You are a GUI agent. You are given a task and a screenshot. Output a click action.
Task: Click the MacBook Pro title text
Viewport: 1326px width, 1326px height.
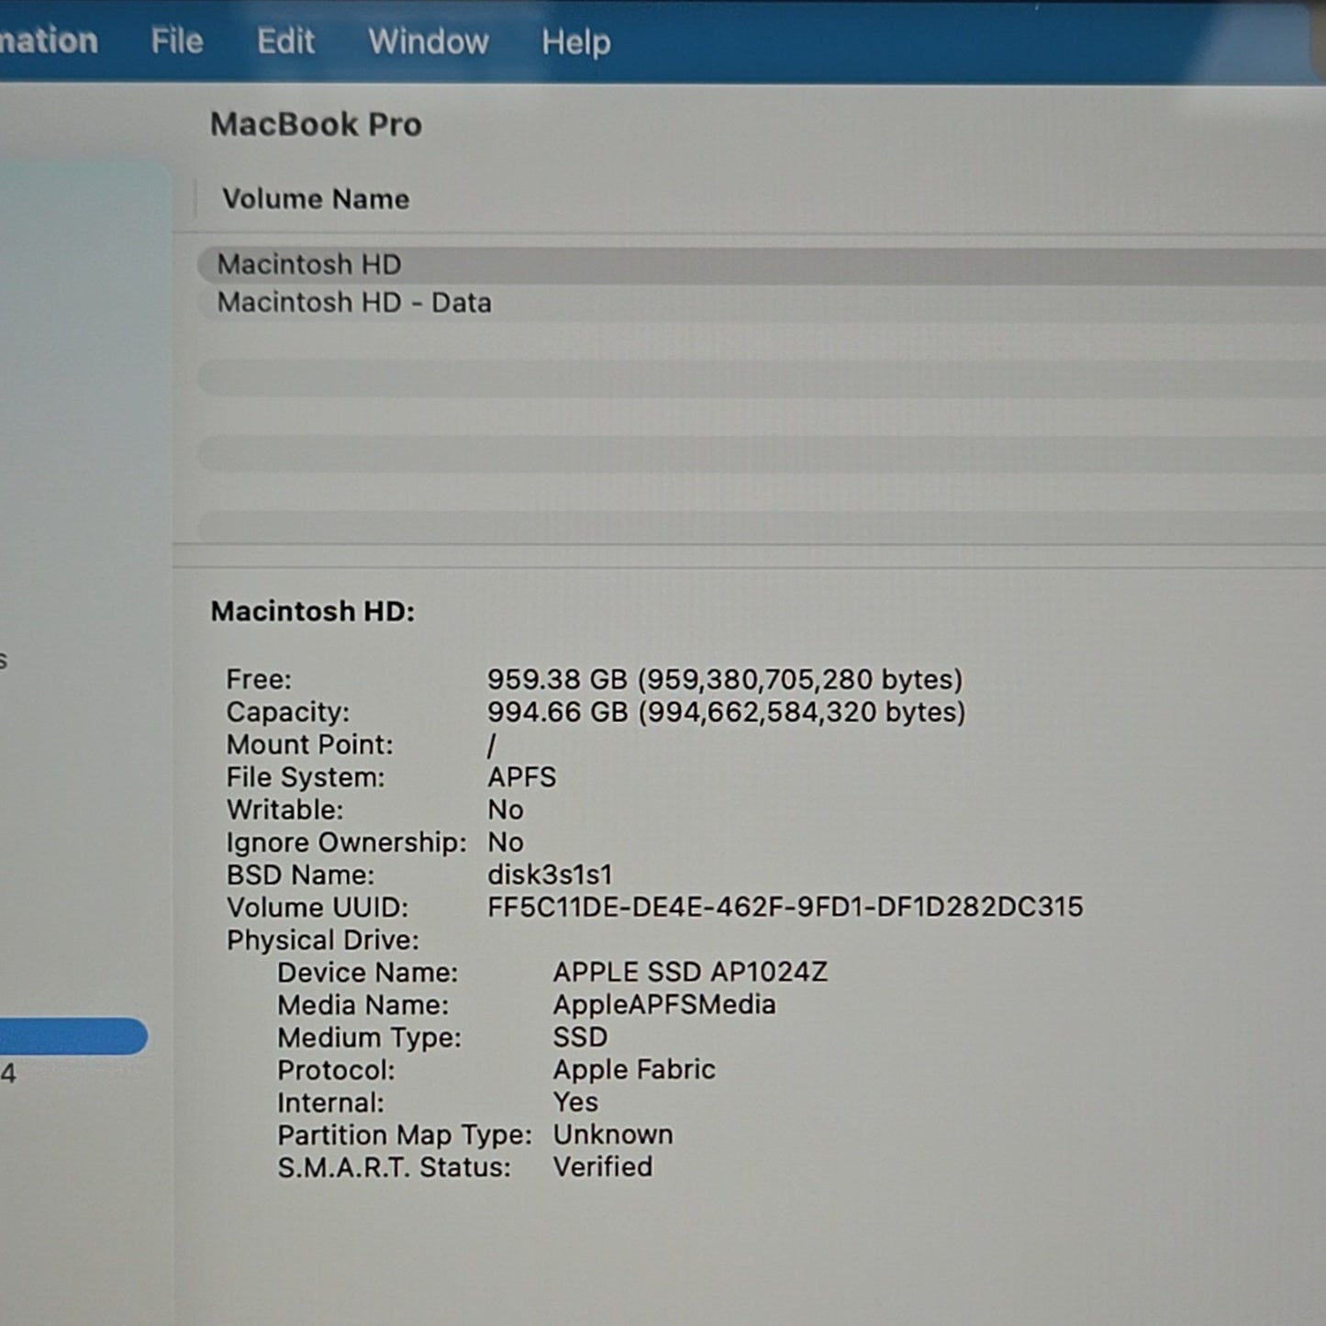316,125
